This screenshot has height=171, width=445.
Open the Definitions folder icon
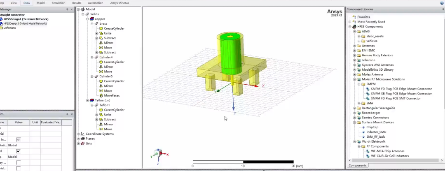click(1, 28)
